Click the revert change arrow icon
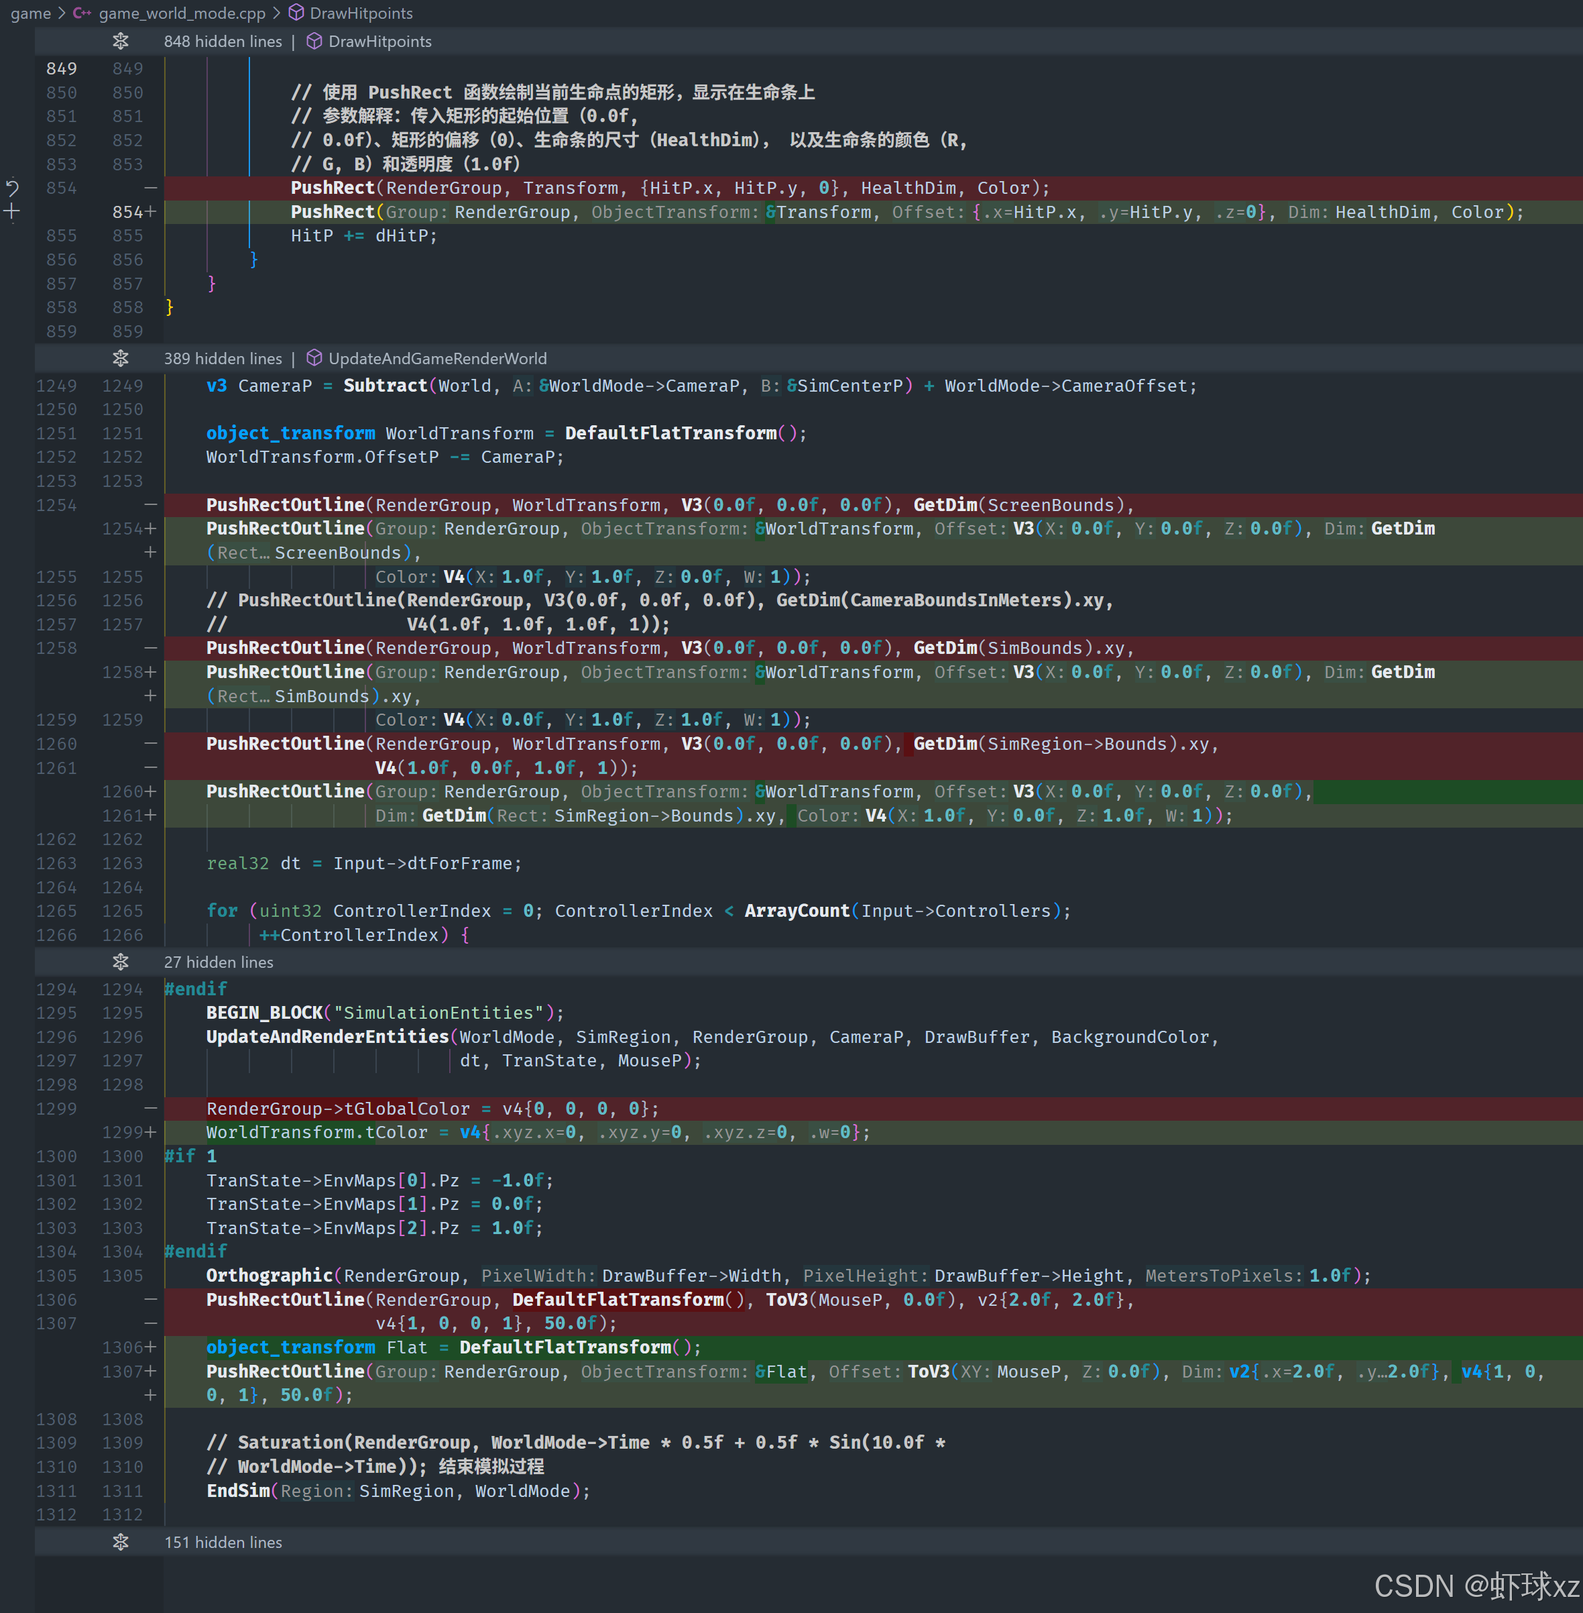The width and height of the screenshot is (1583, 1613). (x=11, y=187)
